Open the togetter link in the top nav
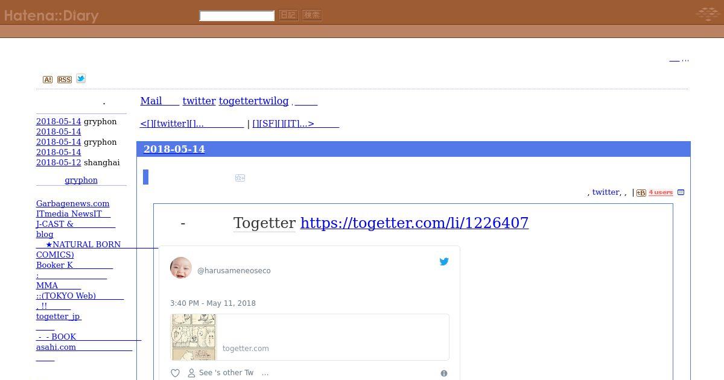 click(239, 101)
